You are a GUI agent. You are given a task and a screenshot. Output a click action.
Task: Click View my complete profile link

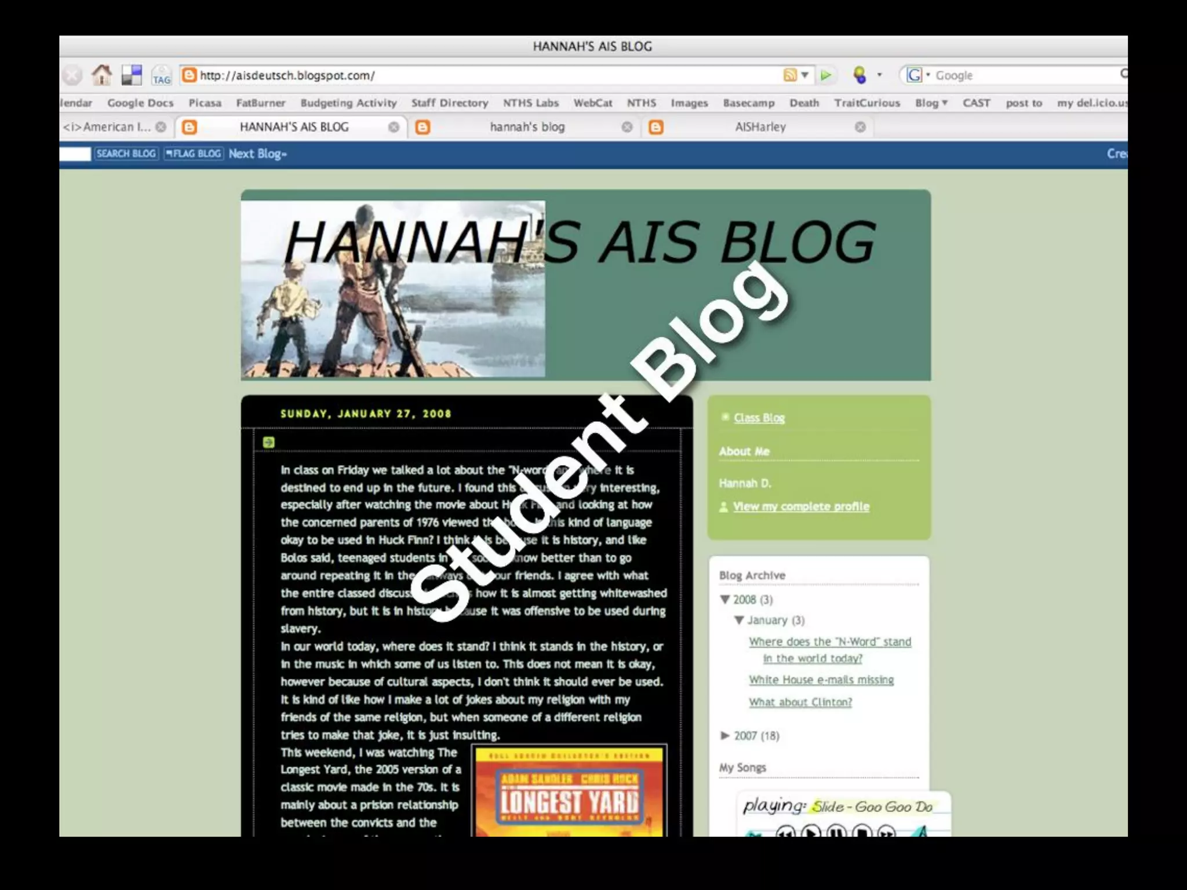click(801, 507)
